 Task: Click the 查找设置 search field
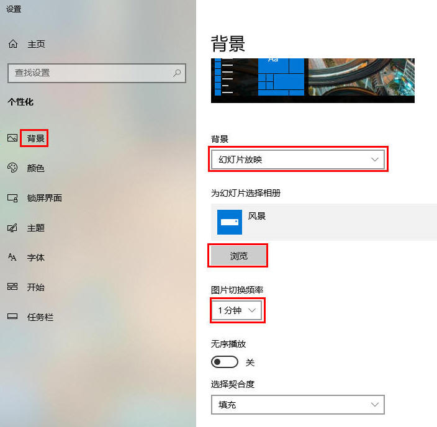coord(97,73)
